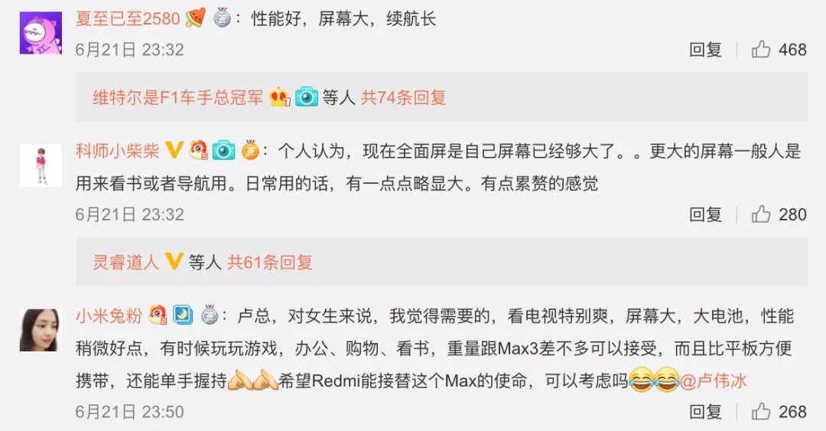
Task: Reply to 科师小柴柴's comment
Action: [x=705, y=214]
